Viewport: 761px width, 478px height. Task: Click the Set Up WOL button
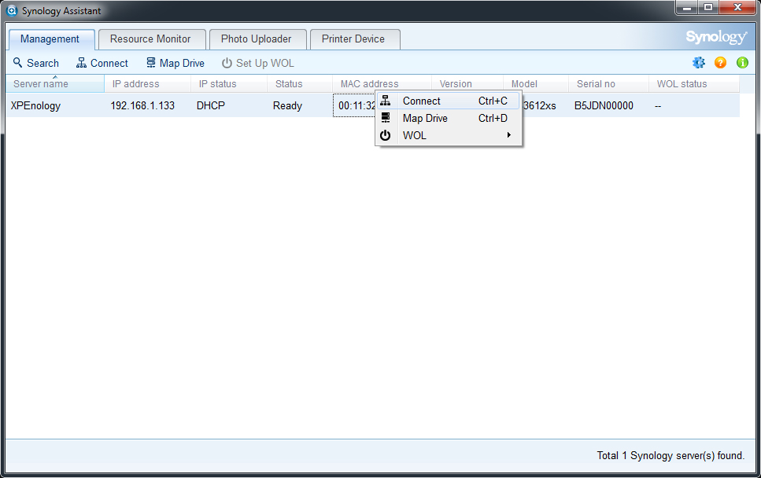point(257,63)
